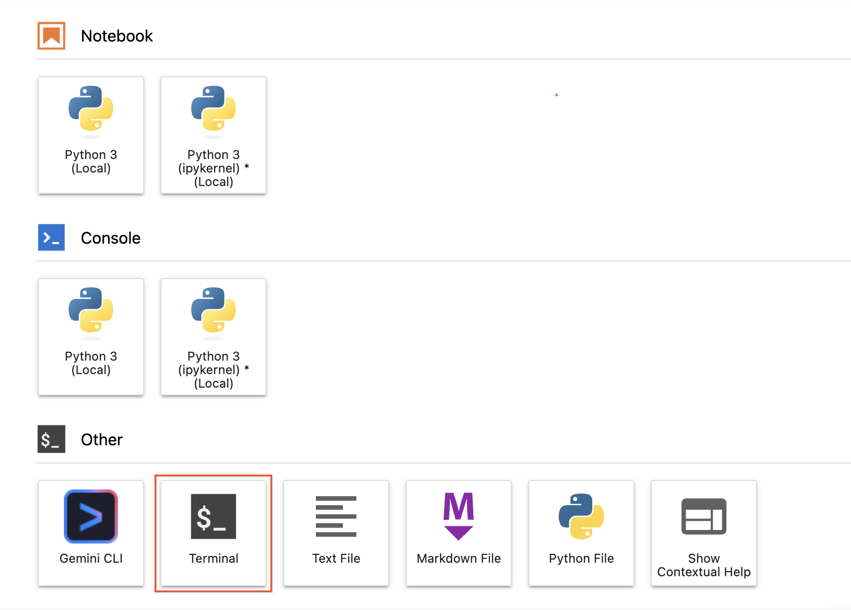Start a Python 3 (Local) notebook
Screen dimensions: 851x610
click(91, 135)
